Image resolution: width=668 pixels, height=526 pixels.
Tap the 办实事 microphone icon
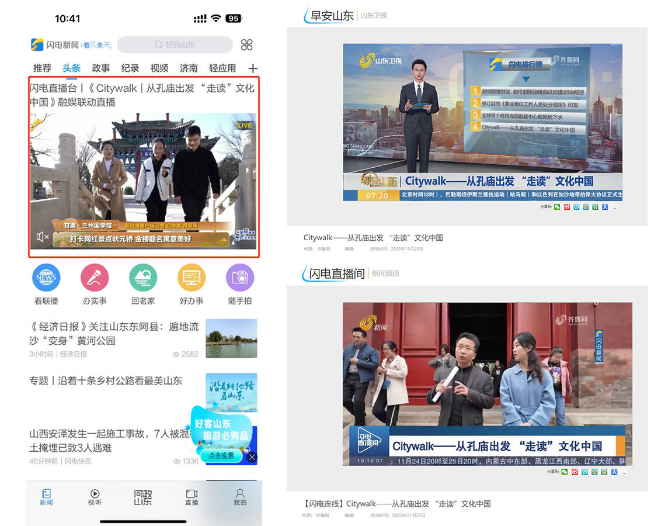pyautogui.click(x=95, y=278)
